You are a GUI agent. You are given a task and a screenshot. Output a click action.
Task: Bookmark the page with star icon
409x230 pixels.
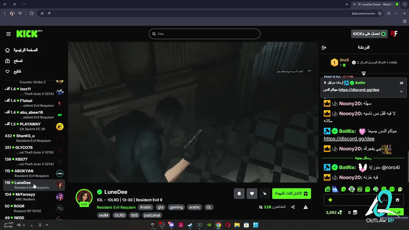[42, 13]
